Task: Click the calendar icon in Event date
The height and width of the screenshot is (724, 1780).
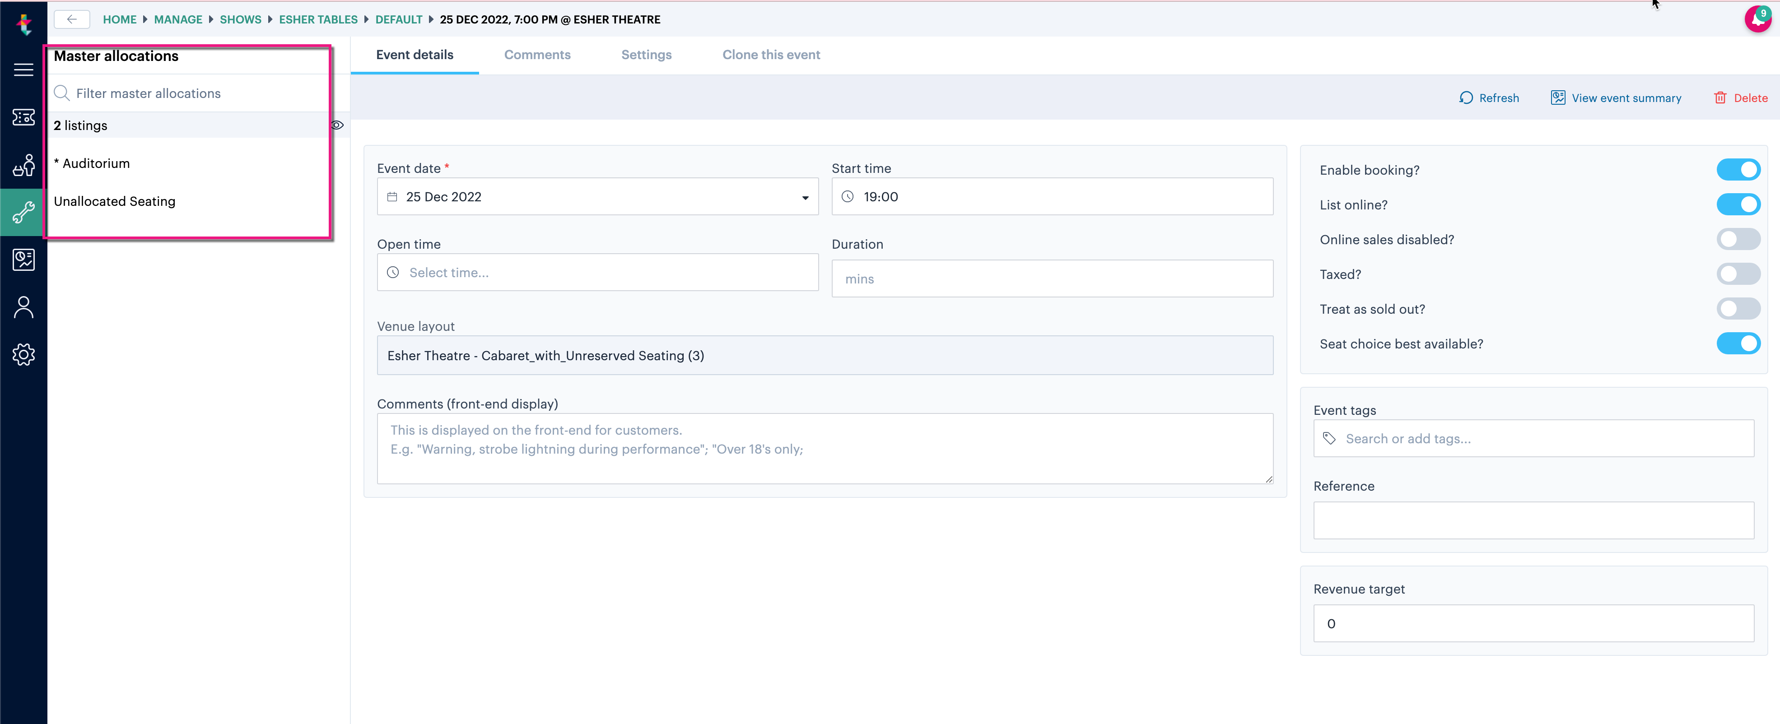Action: 392,197
